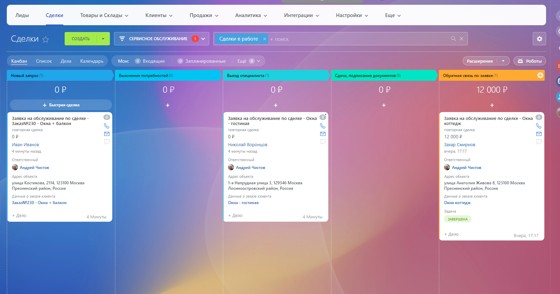
Task: Go to the Лиды section
Action: click(22, 15)
